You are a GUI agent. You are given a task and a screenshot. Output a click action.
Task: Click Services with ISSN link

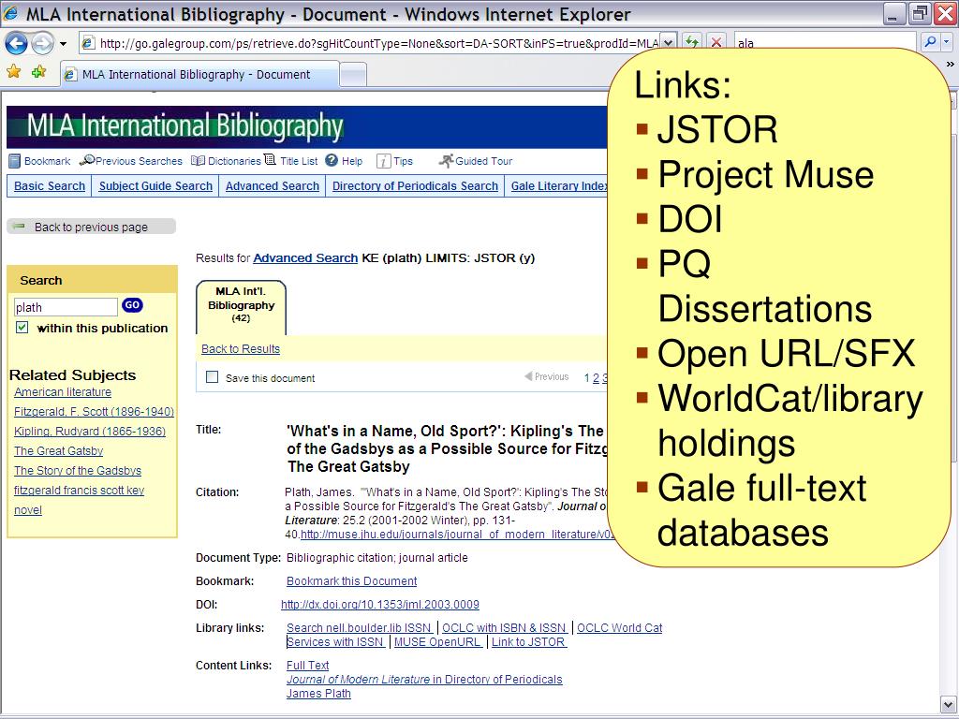pyautogui.click(x=336, y=641)
